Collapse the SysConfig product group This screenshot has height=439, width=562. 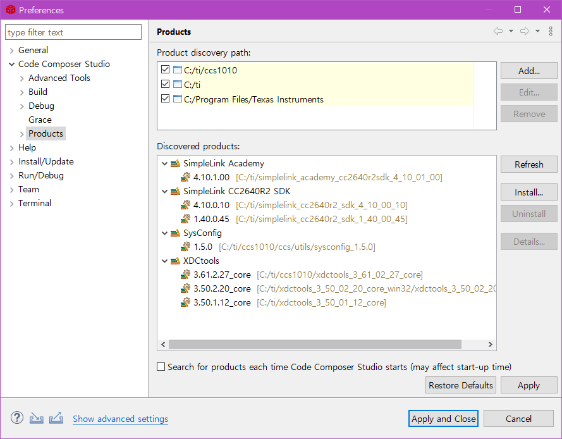[164, 233]
